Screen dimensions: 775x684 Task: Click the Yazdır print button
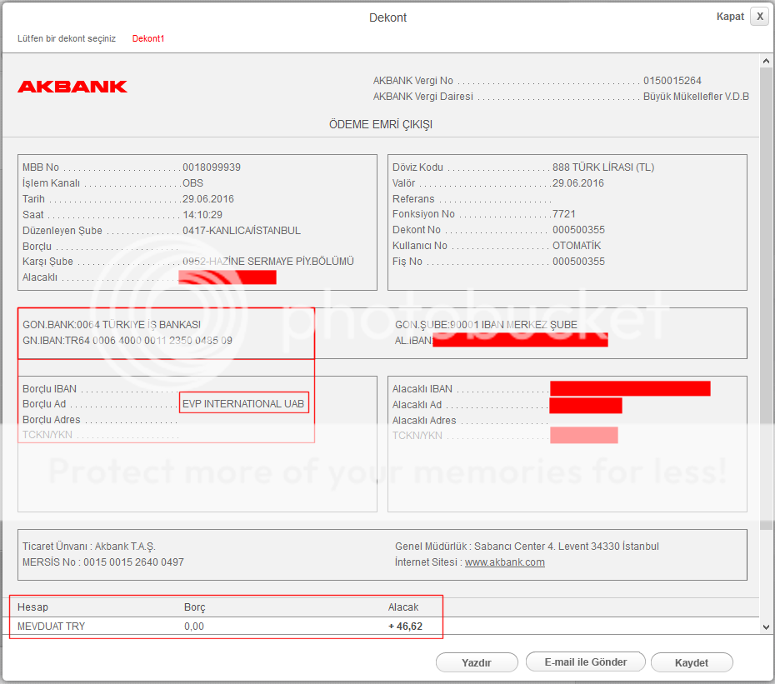tap(477, 662)
